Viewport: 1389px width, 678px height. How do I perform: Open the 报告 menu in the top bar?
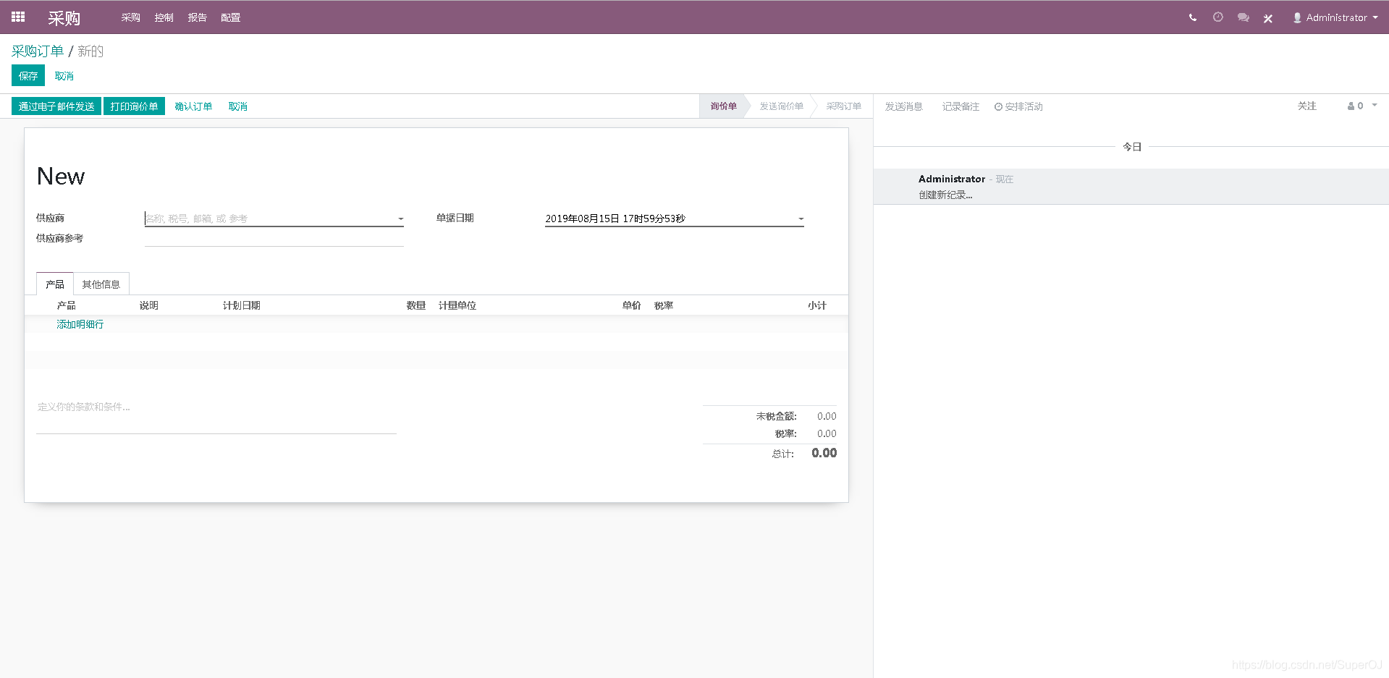(197, 17)
